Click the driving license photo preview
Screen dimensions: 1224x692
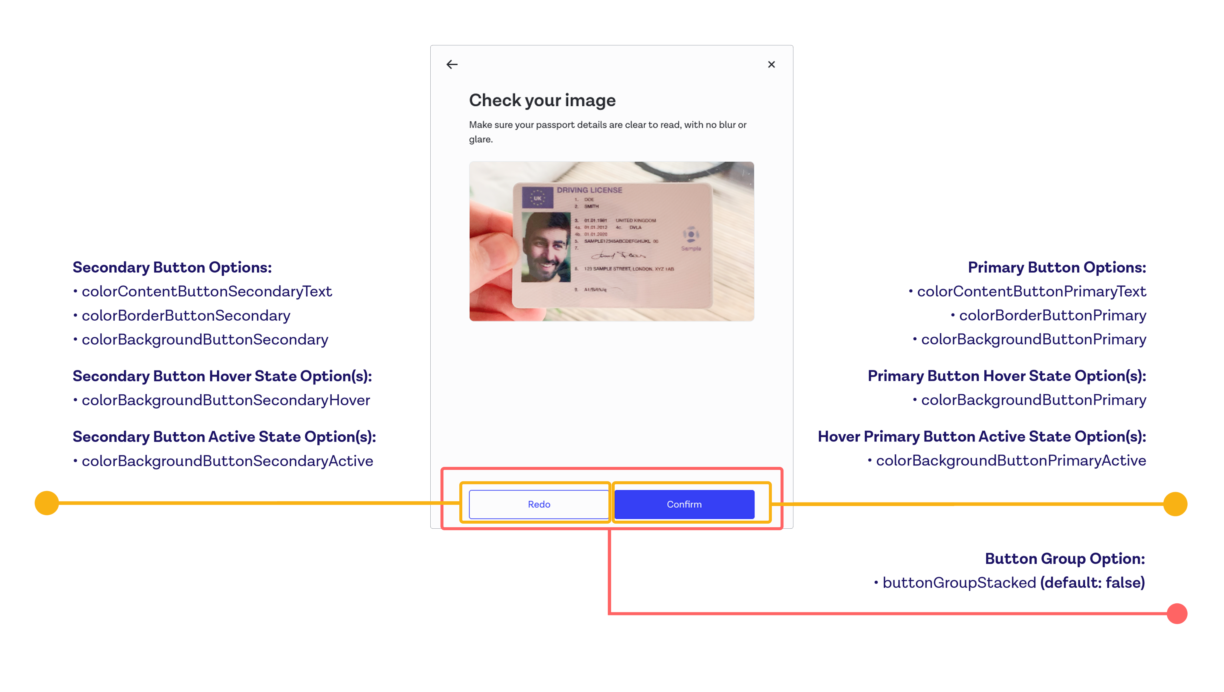[611, 242]
